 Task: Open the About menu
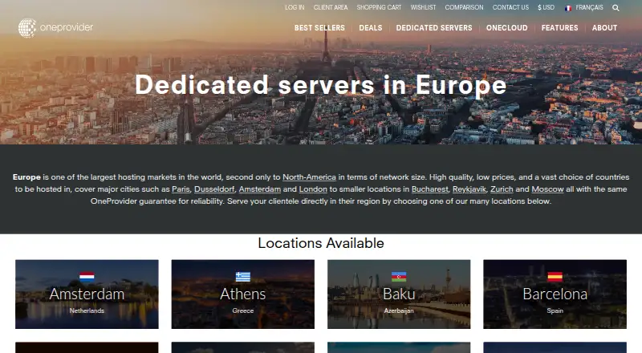point(604,28)
